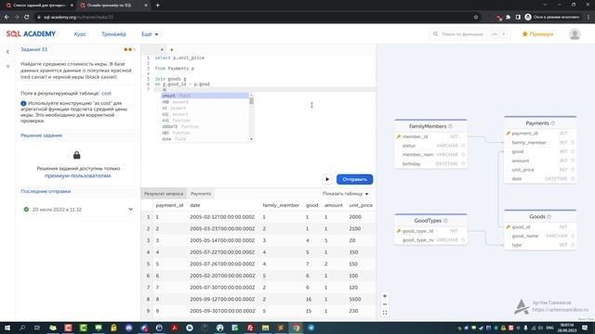Open Telegram from taskbar
The width and height of the screenshot is (595, 334).
pyautogui.click(x=311, y=328)
